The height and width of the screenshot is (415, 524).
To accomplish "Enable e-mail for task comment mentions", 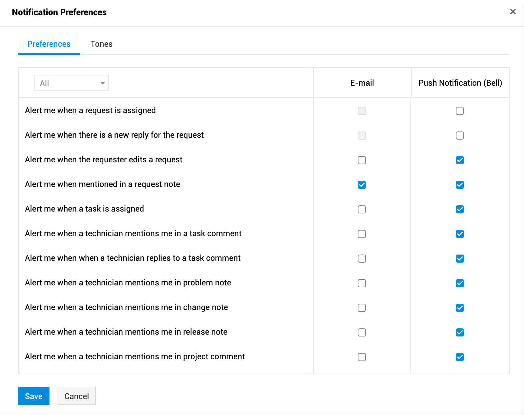I will (362, 234).
